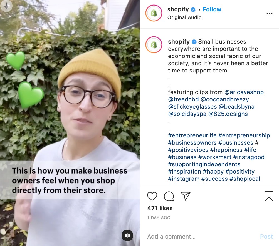Open Shopify's profile picture story ring
This screenshot has width=279, height=246.
(x=154, y=13)
